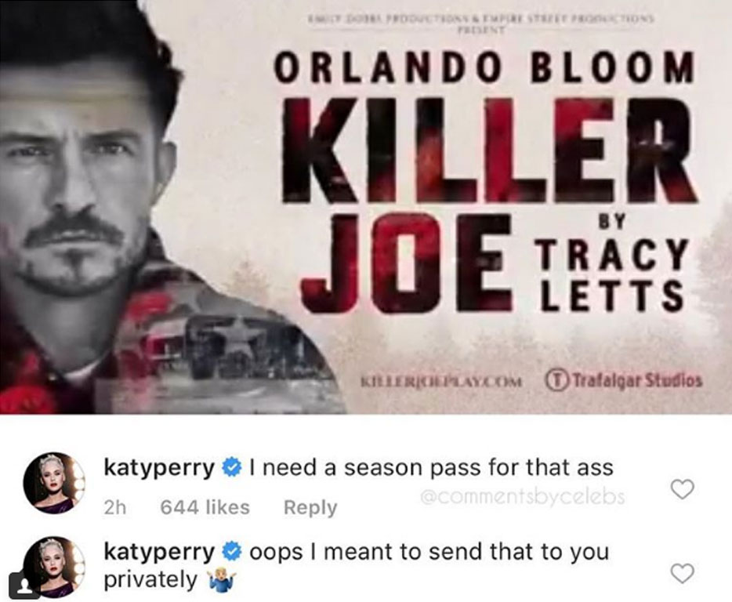Open katyperry avatar on first comment
The height and width of the screenshot is (602, 732).
pyautogui.click(x=55, y=482)
